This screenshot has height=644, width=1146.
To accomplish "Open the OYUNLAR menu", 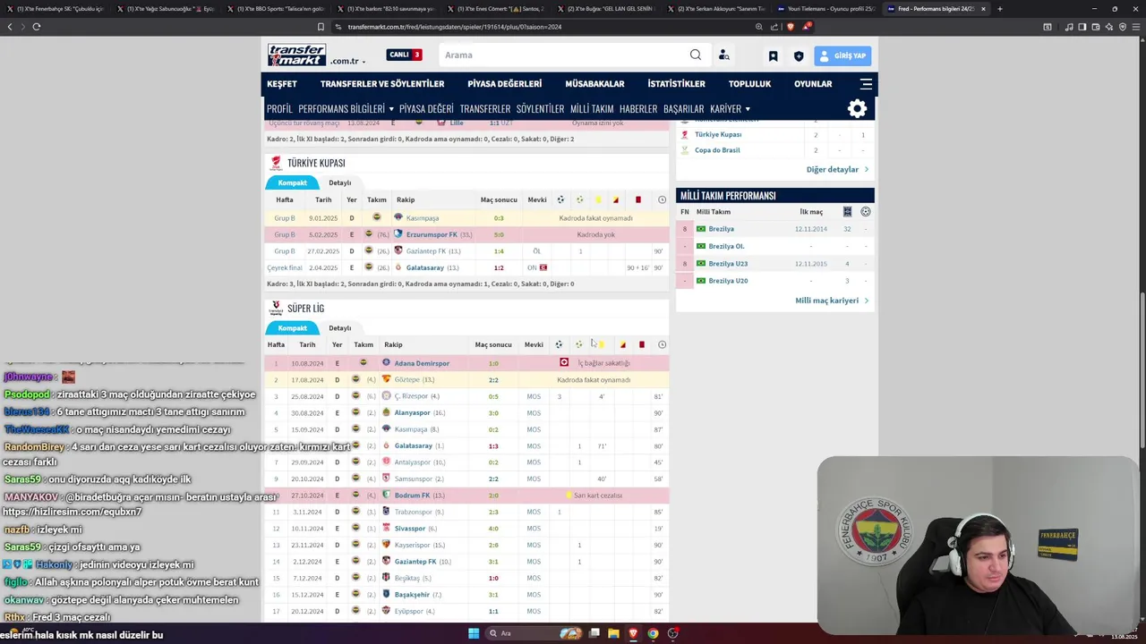I will point(813,84).
